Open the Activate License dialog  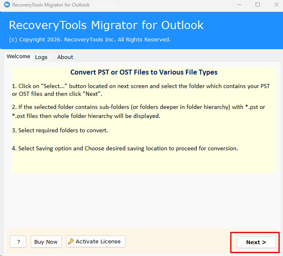(96, 241)
